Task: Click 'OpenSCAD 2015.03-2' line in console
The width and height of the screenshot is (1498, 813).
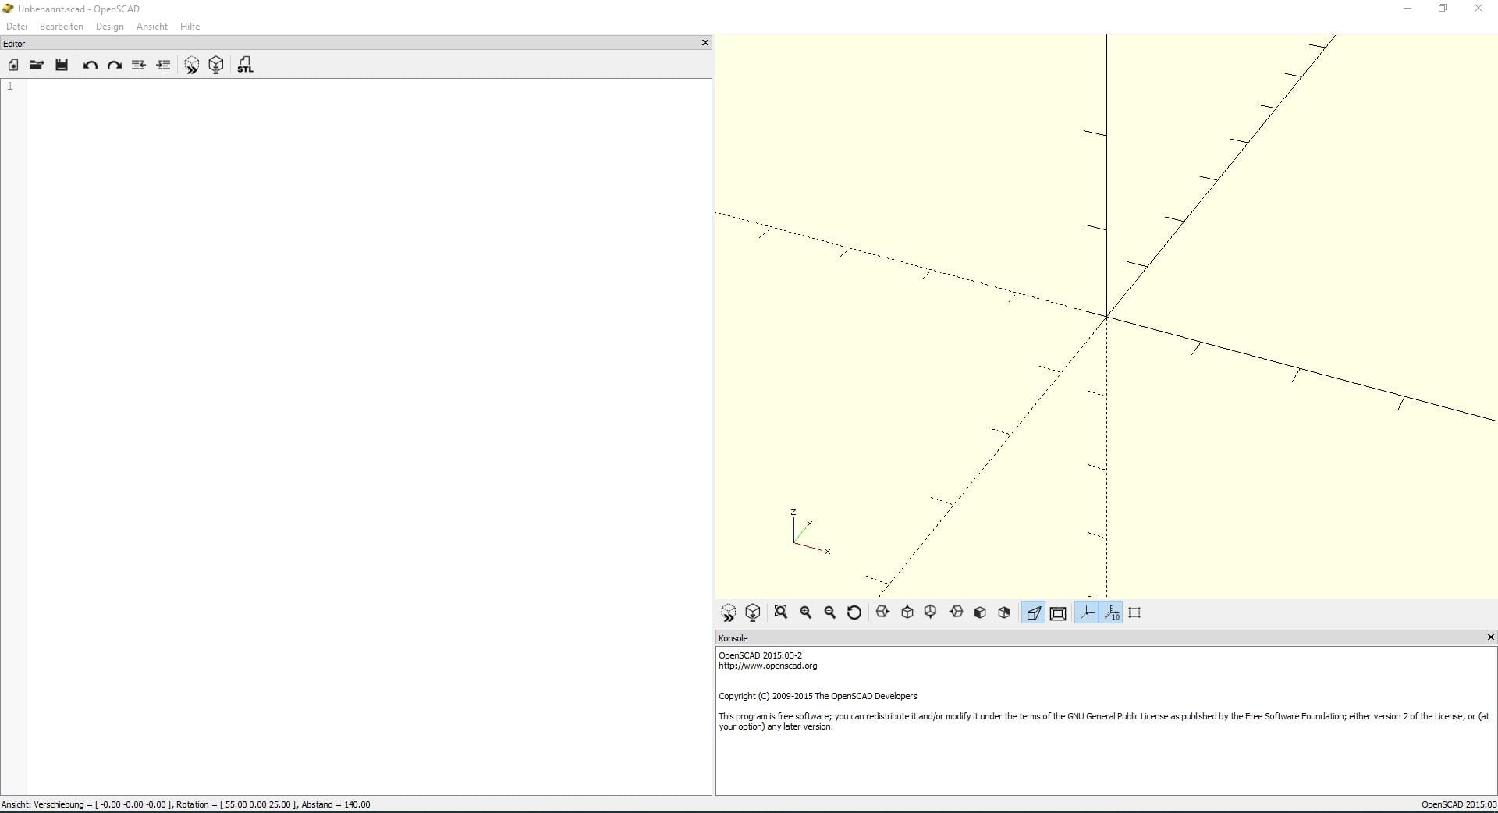Action: click(760, 655)
